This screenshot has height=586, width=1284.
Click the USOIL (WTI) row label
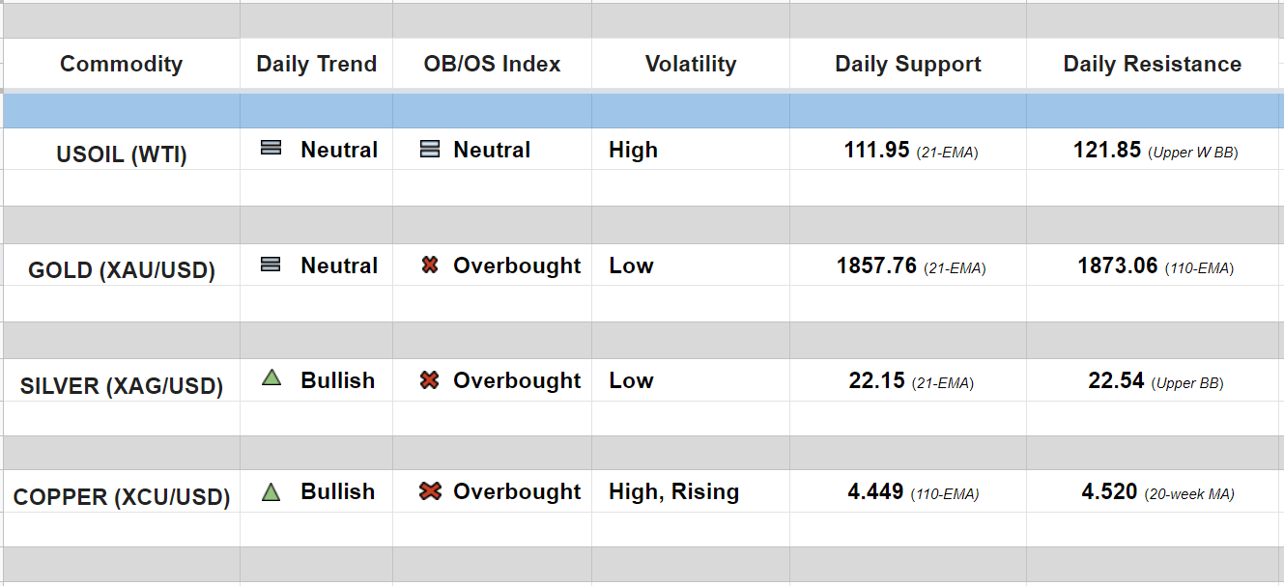[x=121, y=154]
